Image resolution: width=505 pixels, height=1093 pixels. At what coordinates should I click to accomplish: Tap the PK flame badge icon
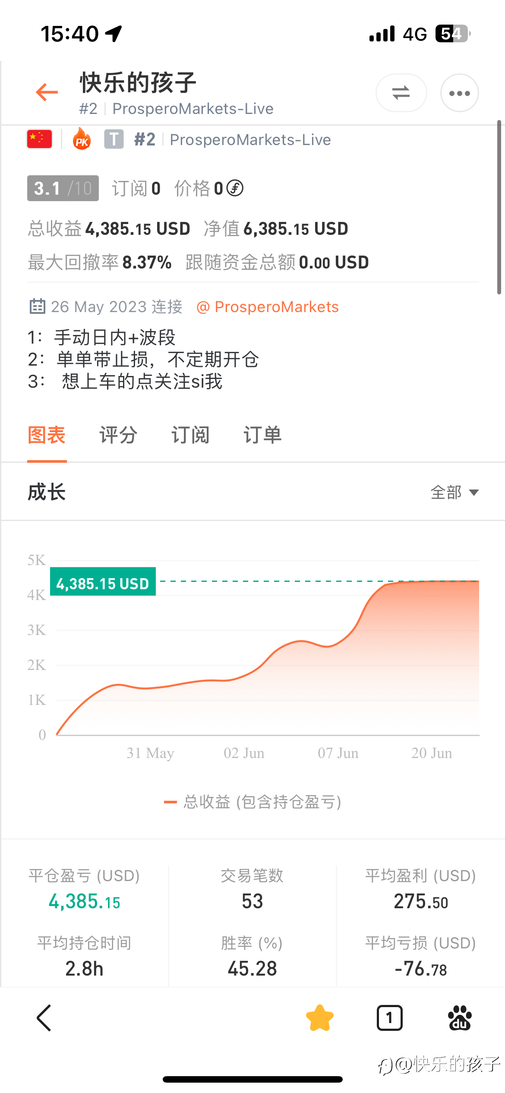[82, 139]
